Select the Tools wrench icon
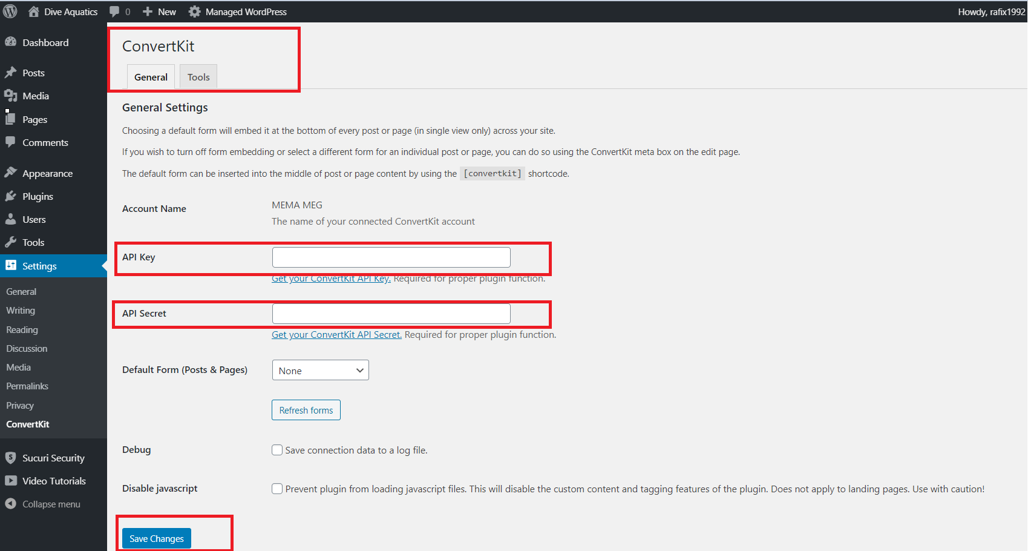Image resolution: width=1028 pixels, height=551 pixels. 11,242
